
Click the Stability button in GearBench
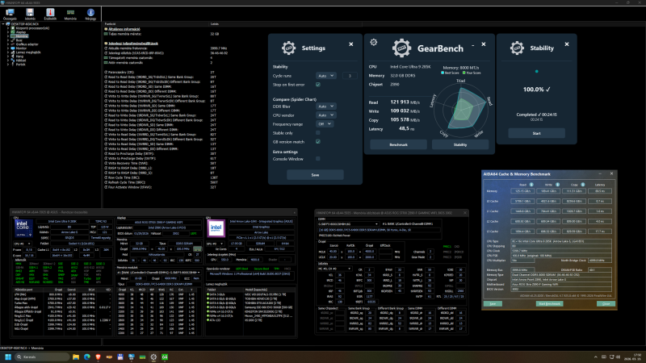coord(460,144)
